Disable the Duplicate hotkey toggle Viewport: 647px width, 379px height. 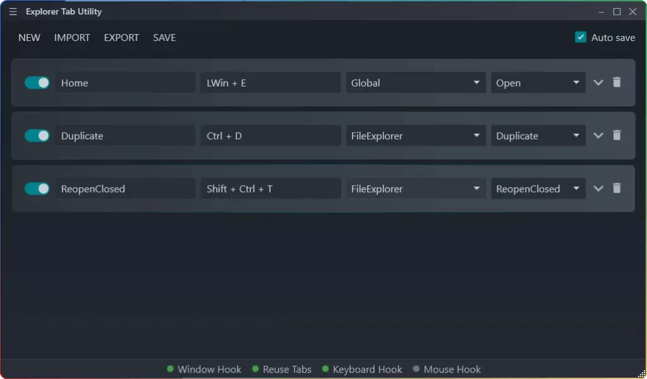[37, 136]
